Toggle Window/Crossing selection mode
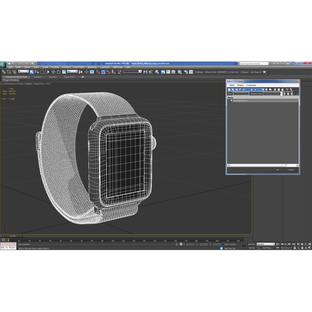The height and width of the screenshot is (312, 312). click(47, 72)
